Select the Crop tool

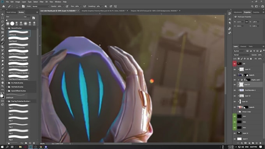[x=2, y=29]
